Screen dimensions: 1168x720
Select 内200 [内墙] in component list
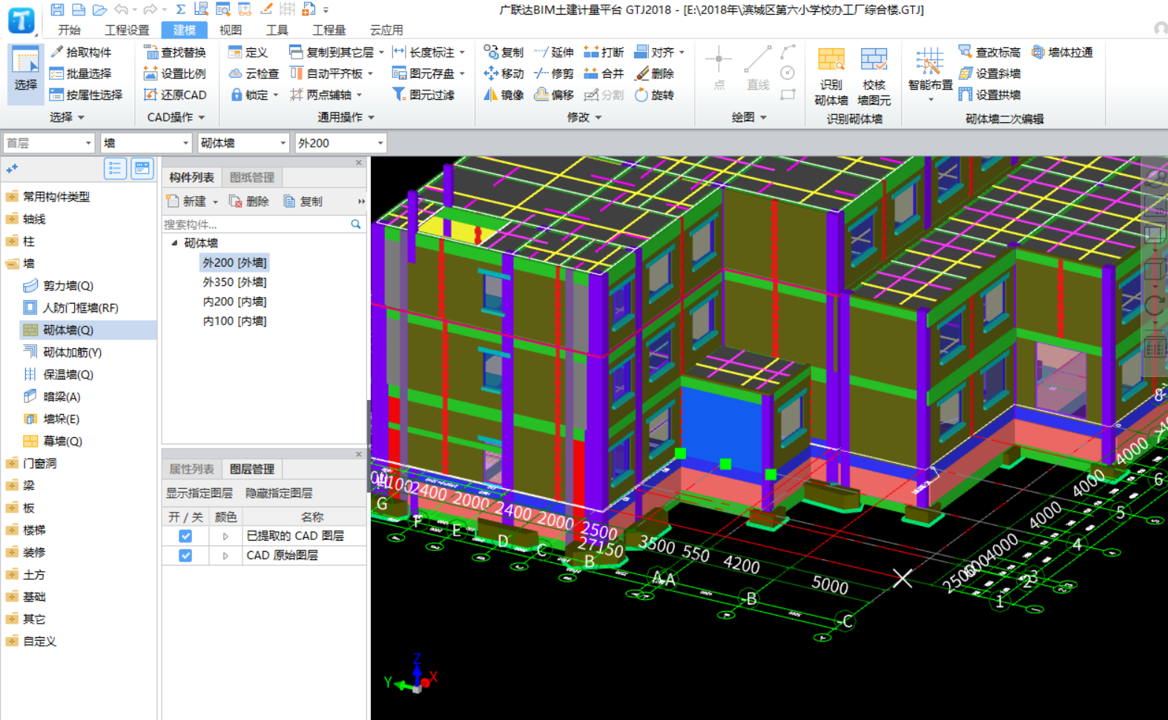pos(234,301)
